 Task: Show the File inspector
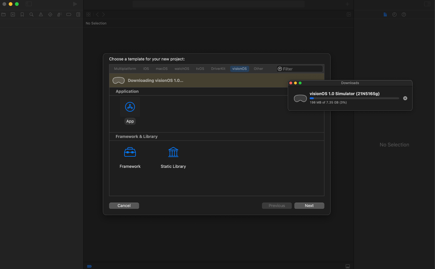385,15
